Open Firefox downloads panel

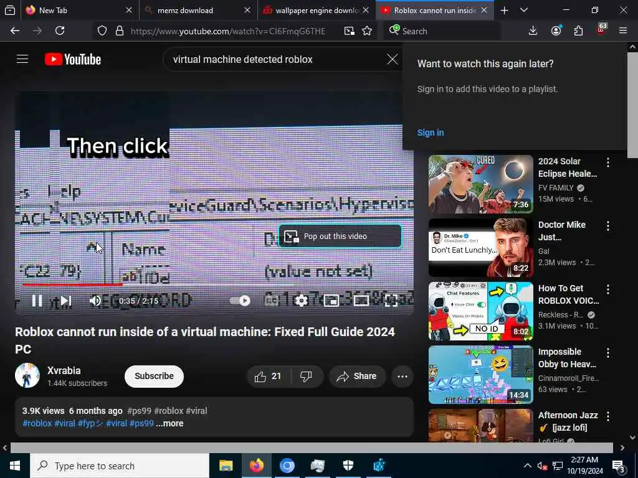[x=533, y=31]
